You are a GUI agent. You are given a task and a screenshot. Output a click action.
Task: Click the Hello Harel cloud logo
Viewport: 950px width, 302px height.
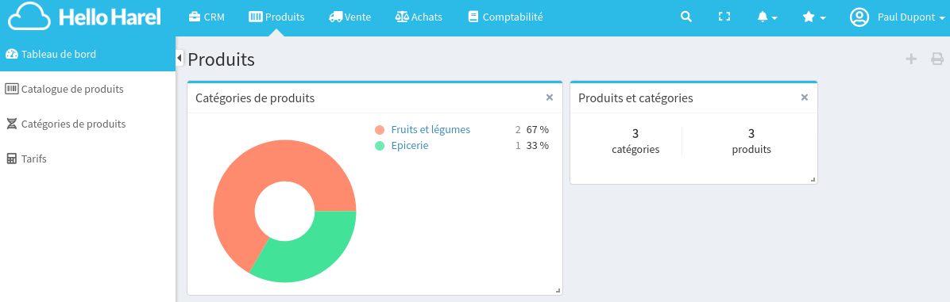point(84,17)
